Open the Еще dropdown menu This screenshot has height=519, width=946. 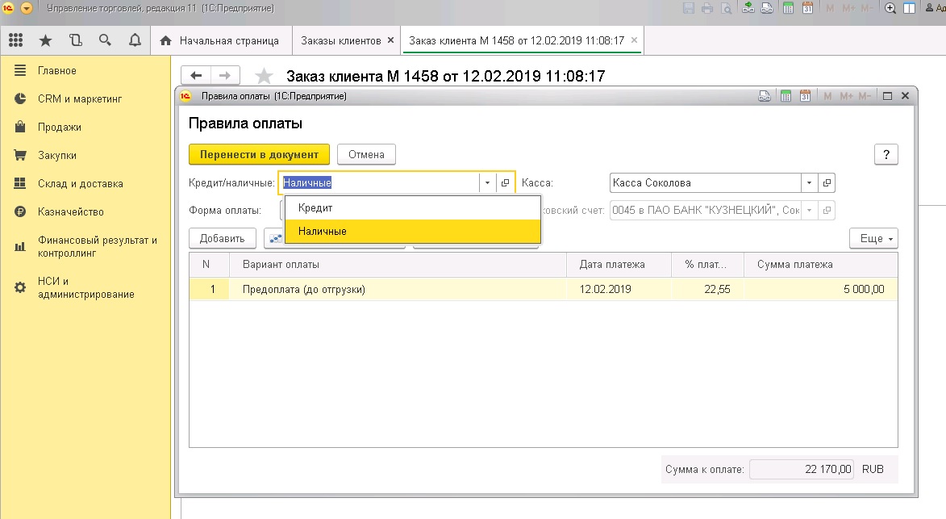[x=873, y=239]
